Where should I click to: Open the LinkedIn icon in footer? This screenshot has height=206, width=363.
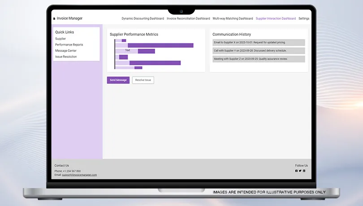(x=304, y=171)
